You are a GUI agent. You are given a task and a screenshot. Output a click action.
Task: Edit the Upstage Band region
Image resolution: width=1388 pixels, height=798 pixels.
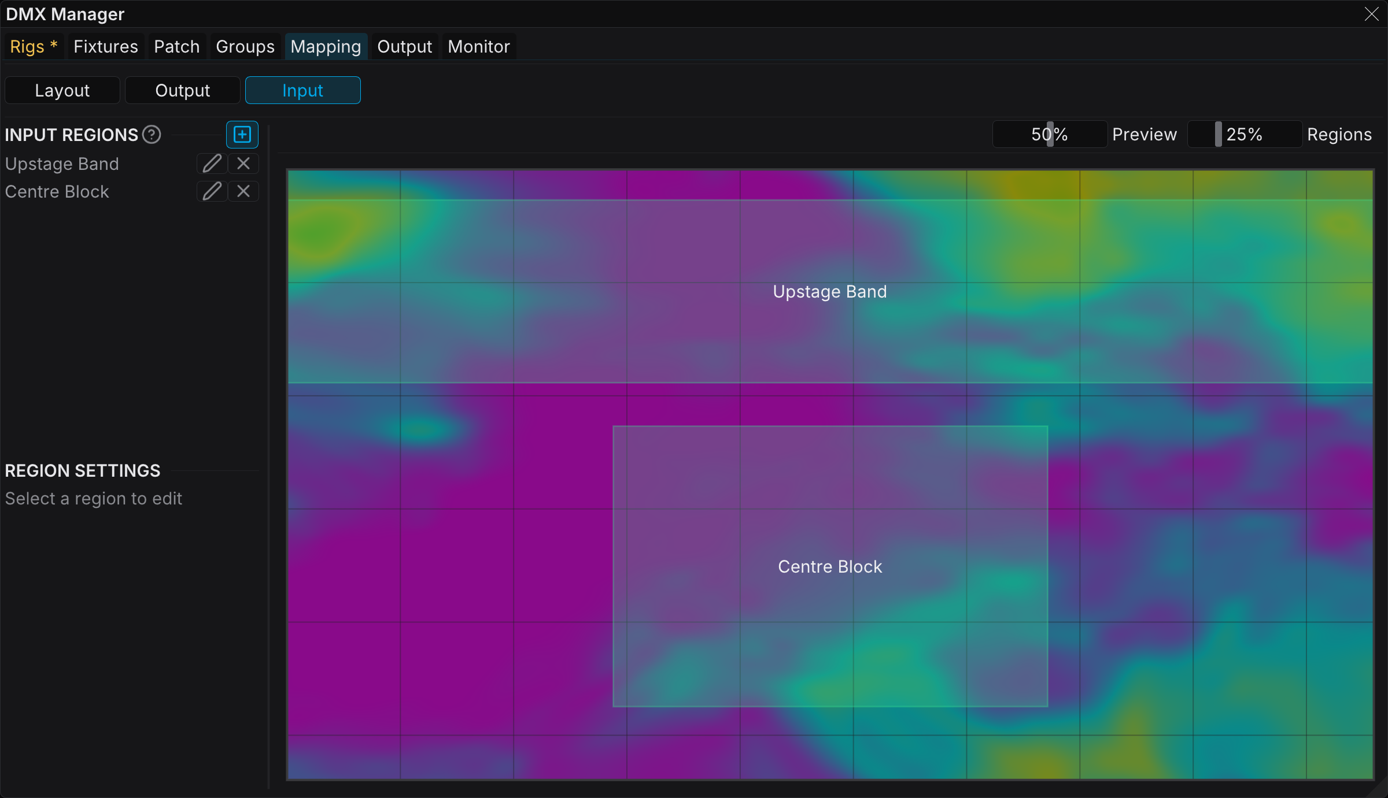(x=212, y=164)
